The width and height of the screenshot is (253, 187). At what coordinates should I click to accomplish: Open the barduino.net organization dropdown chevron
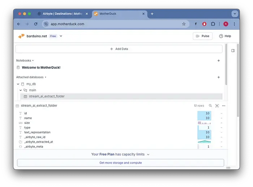(x=61, y=36)
